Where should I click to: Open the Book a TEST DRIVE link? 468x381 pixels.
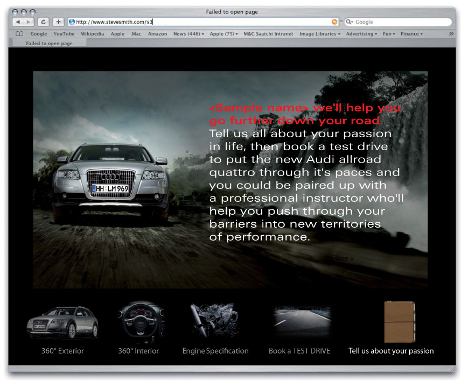[x=299, y=351]
